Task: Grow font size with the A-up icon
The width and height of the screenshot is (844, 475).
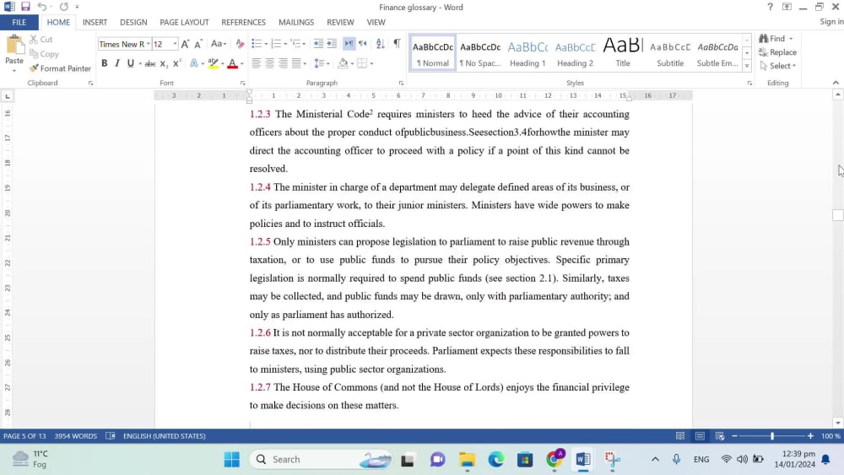Action: point(185,44)
